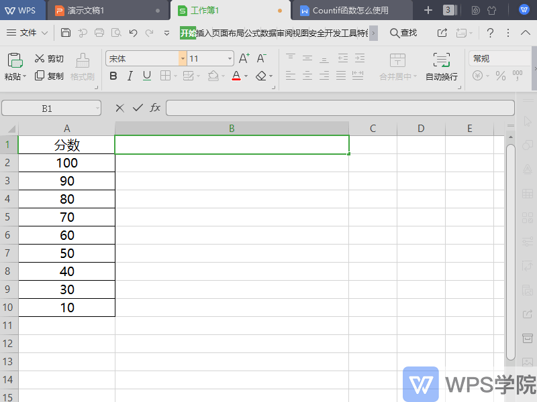This screenshot has height=402, width=537.
Task: Open clear formatting dropdown arrow
Action: click(x=271, y=76)
